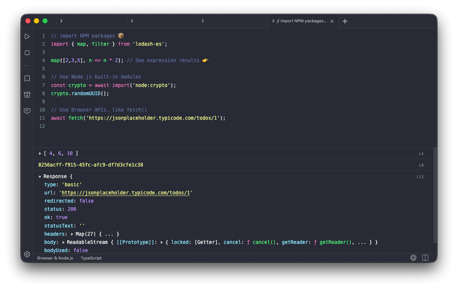Run the code with the play icon
This screenshot has width=458, height=290.
pyautogui.click(x=27, y=36)
